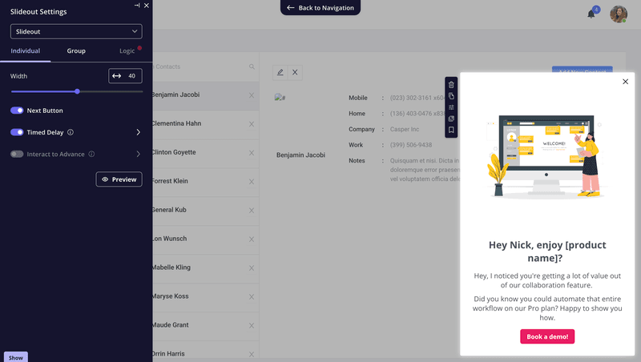This screenshot has height=362, width=641.
Task: Select contact Clinton Goyette
Action: tap(206, 152)
